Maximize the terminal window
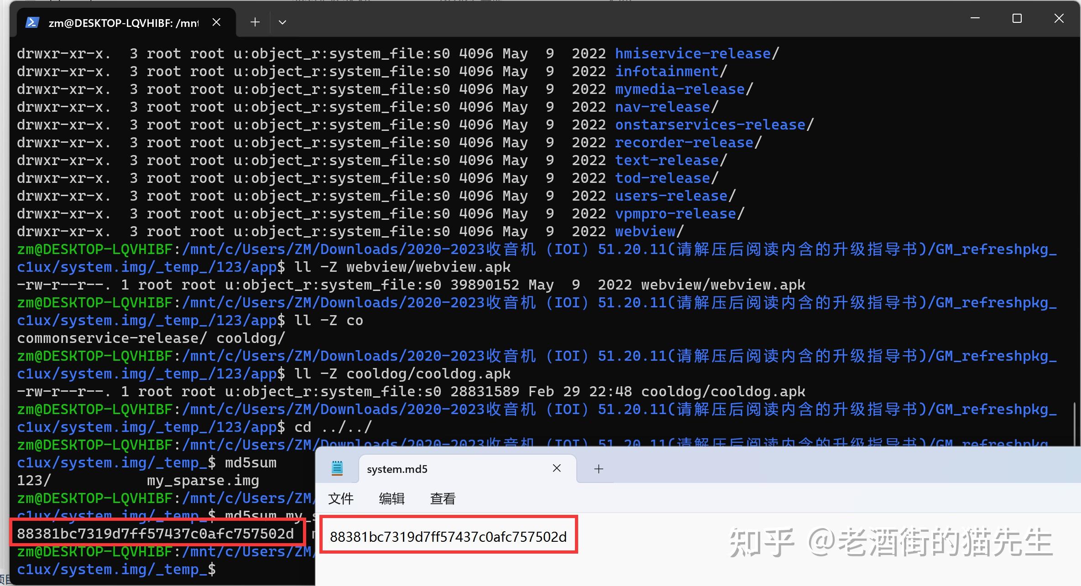This screenshot has width=1081, height=586. pos(1017,18)
